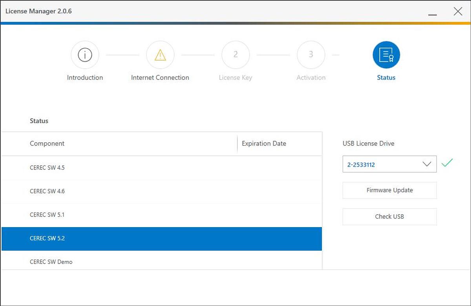Select the License Key step 2 circle
Viewport: 471px width, 306px height.
[x=235, y=55]
